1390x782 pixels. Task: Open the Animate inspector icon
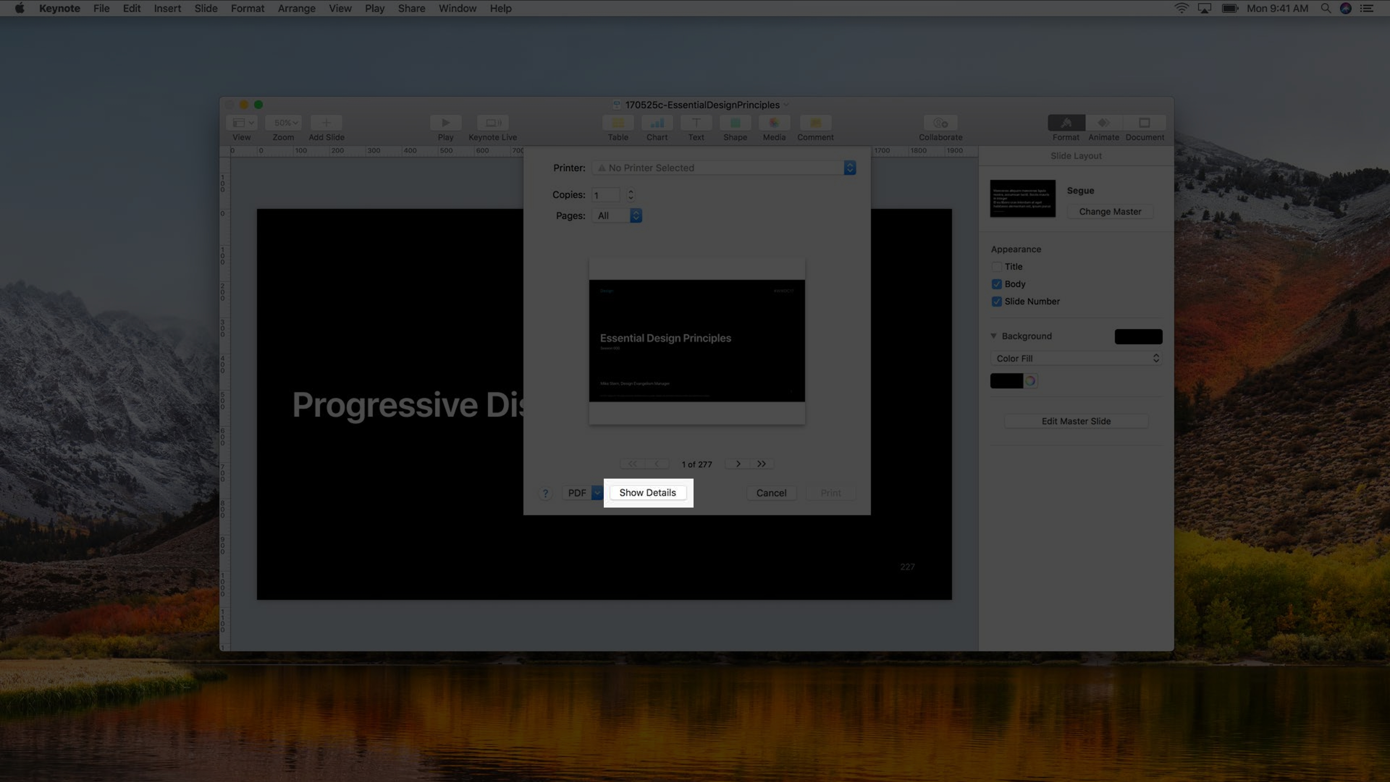pos(1103,123)
